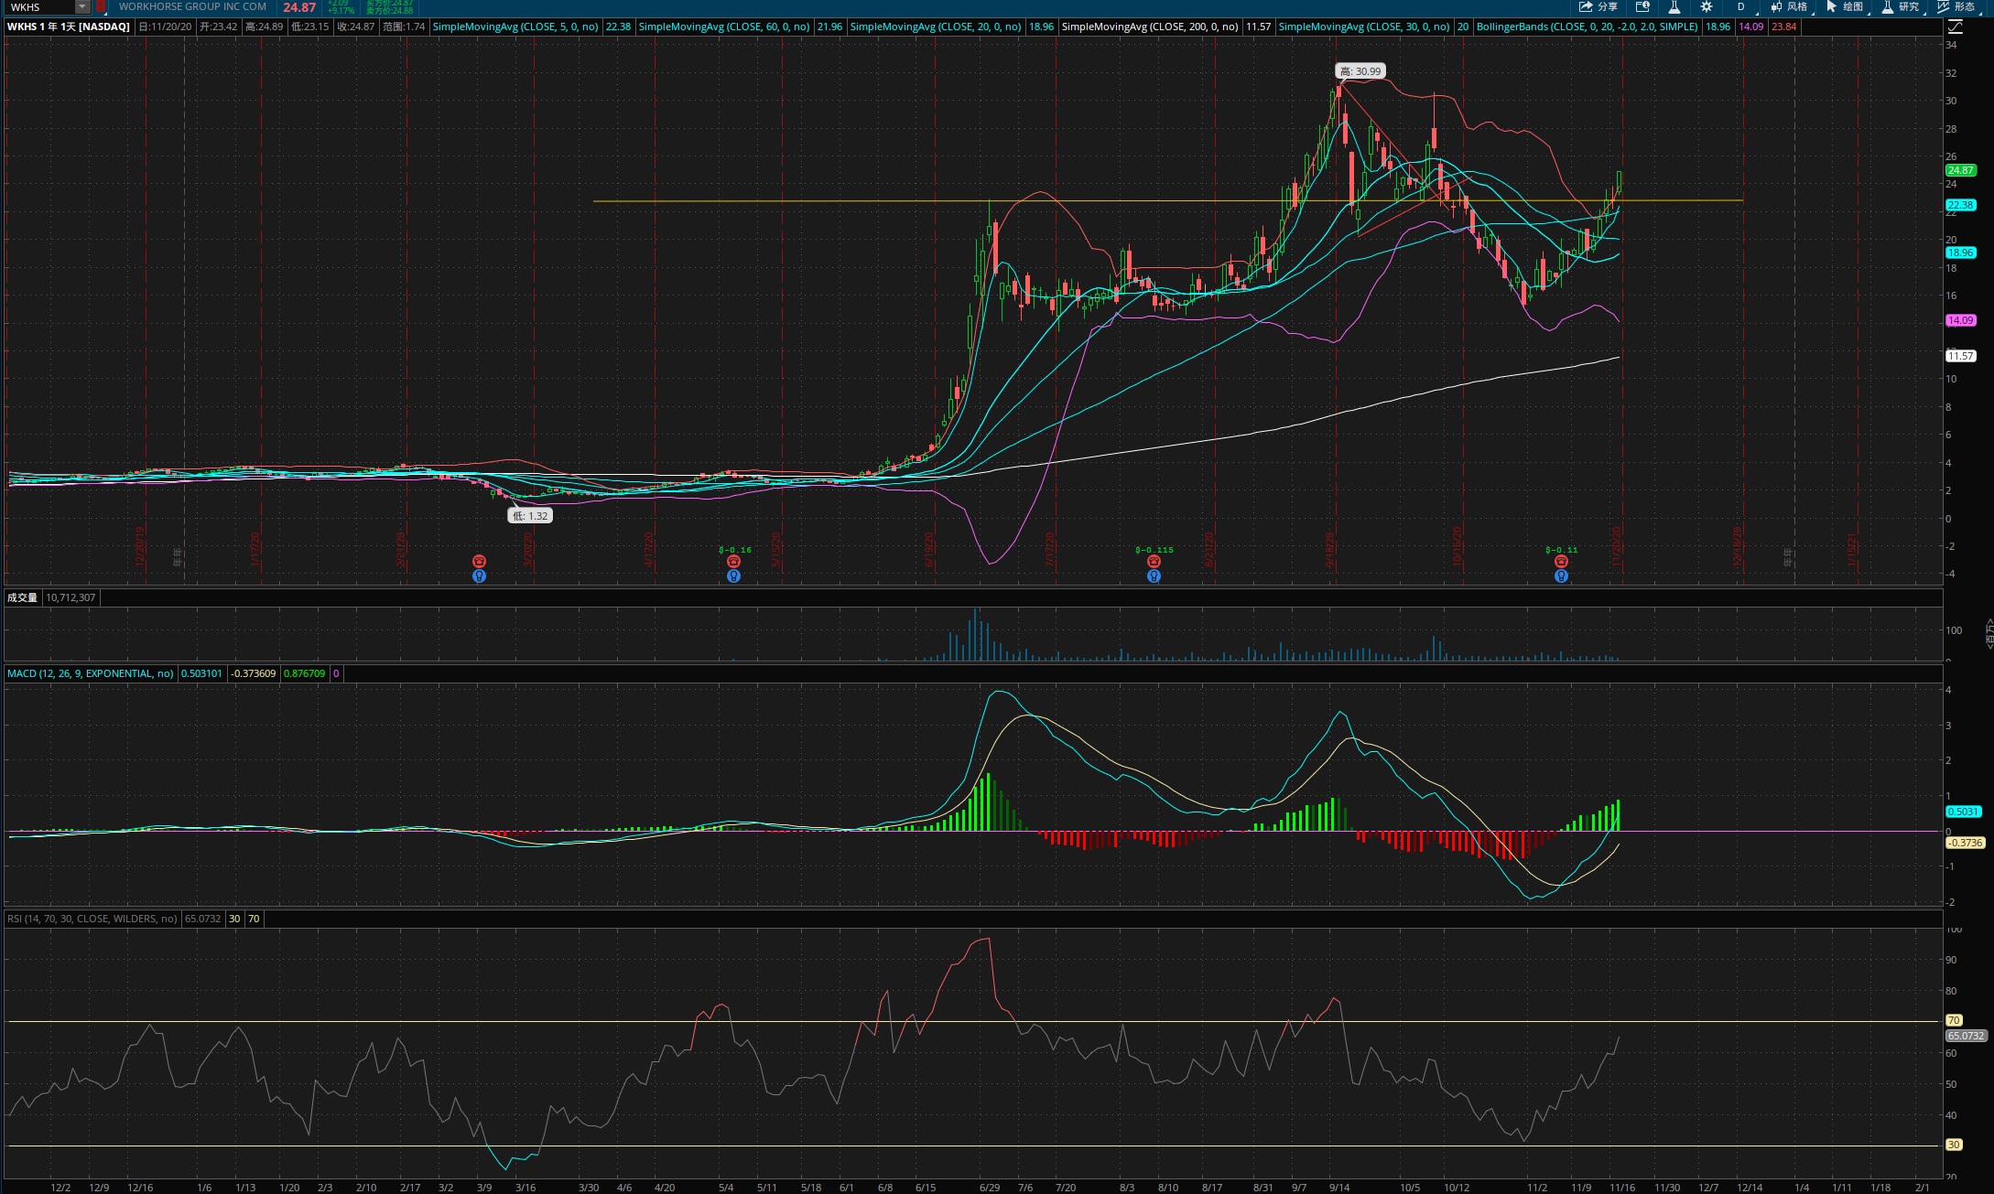The width and height of the screenshot is (1994, 1194).
Task: Click the cyan 22.38 price axis tag
Action: (1960, 205)
